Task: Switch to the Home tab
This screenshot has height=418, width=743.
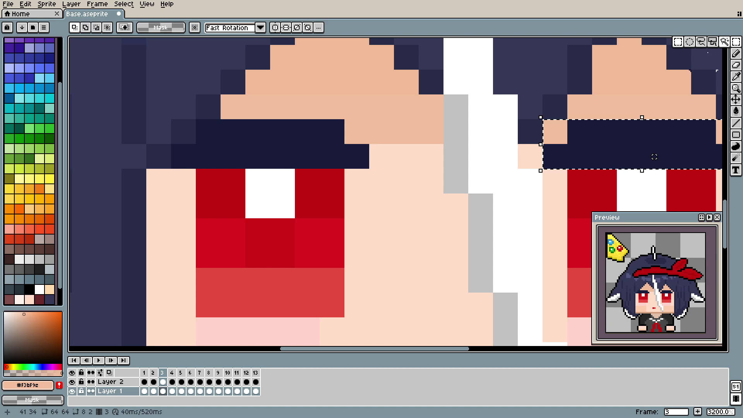Action: (x=21, y=14)
